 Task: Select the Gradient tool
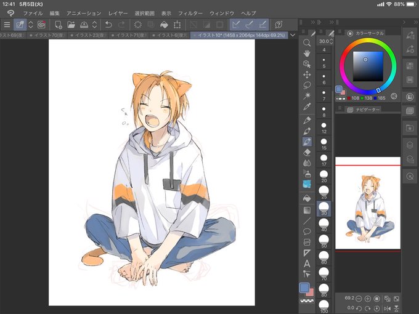pyautogui.click(x=307, y=210)
